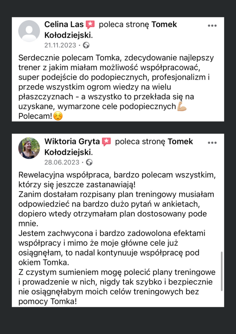Open Wiktoria Gryta's profile via her name

tap(72, 142)
